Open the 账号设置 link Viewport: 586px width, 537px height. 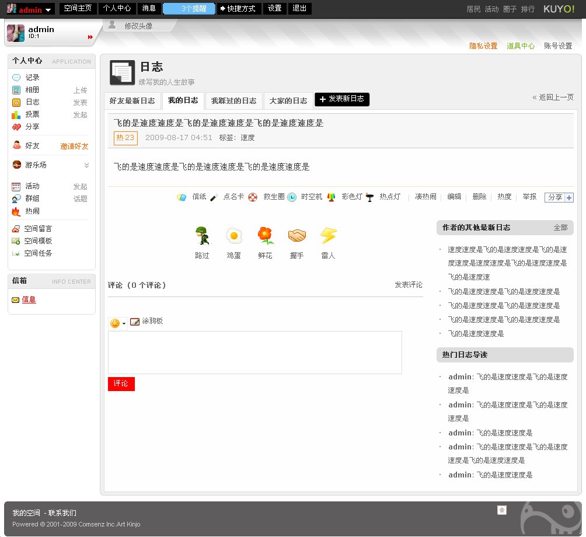558,46
